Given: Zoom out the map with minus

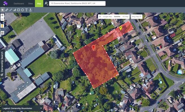Looking at the screenshot, I should (x=2, y=19).
